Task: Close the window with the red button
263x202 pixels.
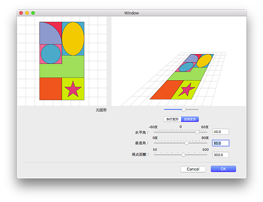Action: pos(21,13)
